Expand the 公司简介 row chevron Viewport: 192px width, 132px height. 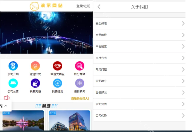coord(183,81)
